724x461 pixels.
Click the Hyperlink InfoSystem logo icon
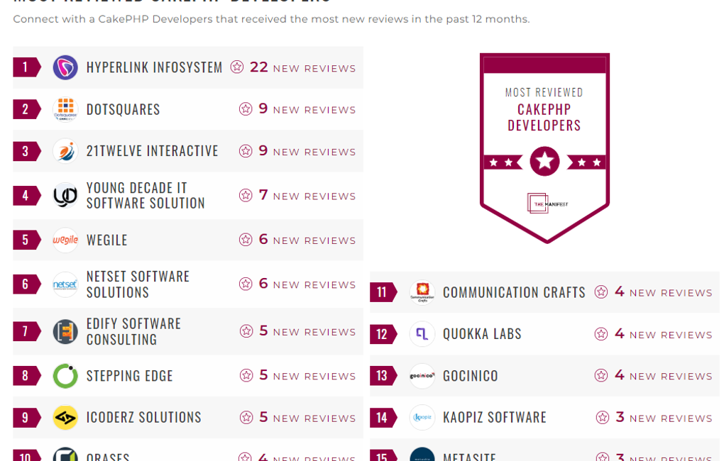click(x=65, y=67)
